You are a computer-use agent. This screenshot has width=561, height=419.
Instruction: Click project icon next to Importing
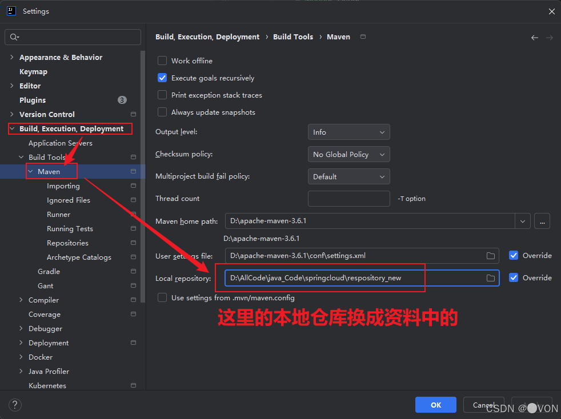pos(134,186)
